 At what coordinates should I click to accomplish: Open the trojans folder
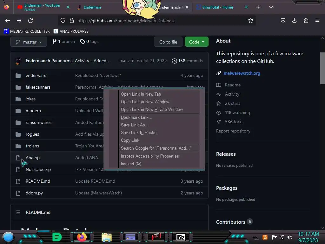(x=32, y=146)
